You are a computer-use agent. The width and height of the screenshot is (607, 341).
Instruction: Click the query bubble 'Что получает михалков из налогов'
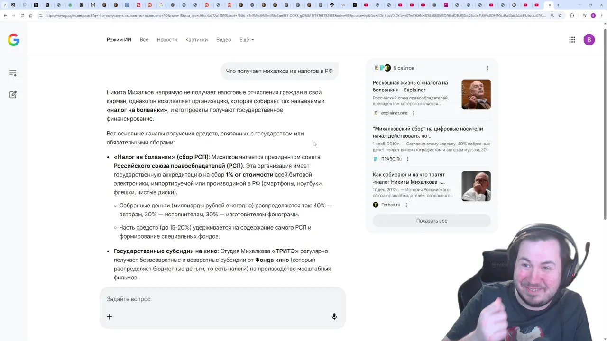279,71
